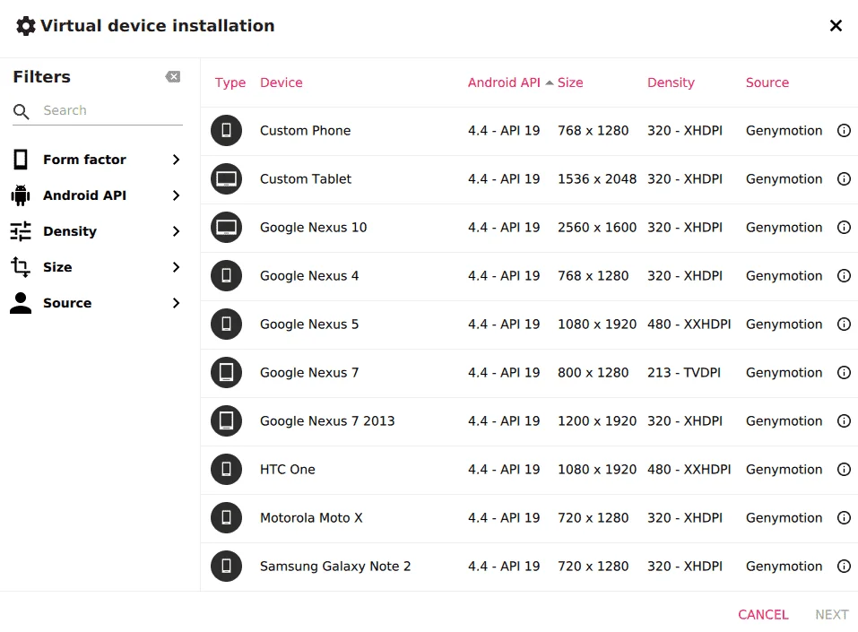Image resolution: width=858 pixels, height=632 pixels.
Task: Select the Google Nexus 4 device name
Action: 309,276
